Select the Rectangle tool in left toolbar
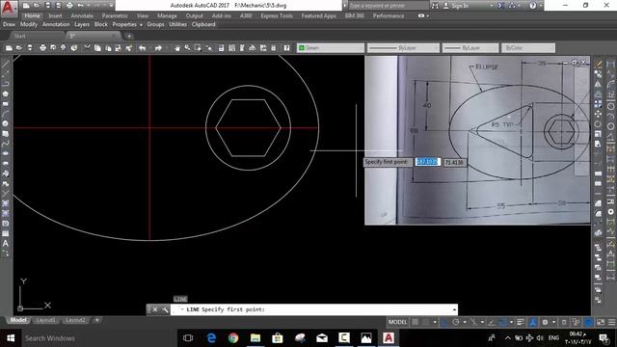This screenshot has width=617, height=347. coord(6,104)
